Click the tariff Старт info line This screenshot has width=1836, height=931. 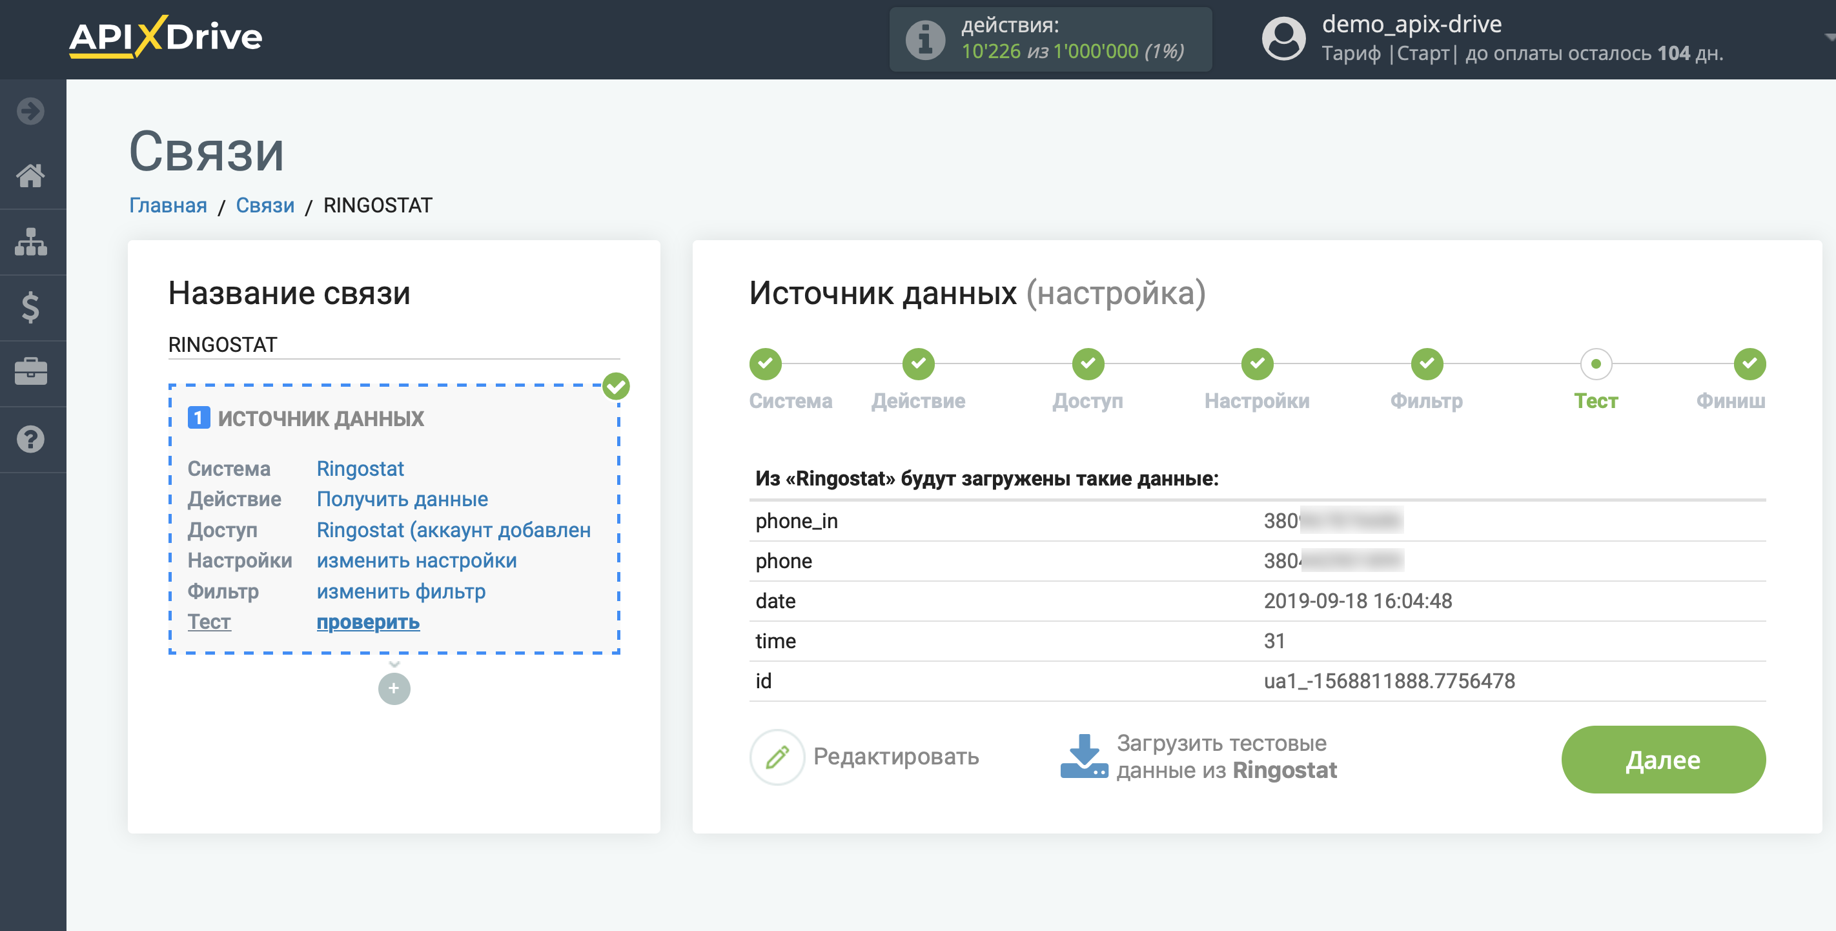pos(1522,54)
